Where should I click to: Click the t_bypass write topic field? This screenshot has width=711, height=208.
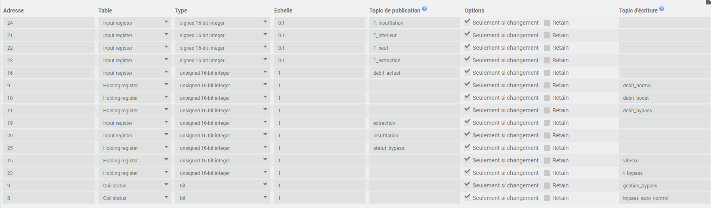click(x=664, y=173)
